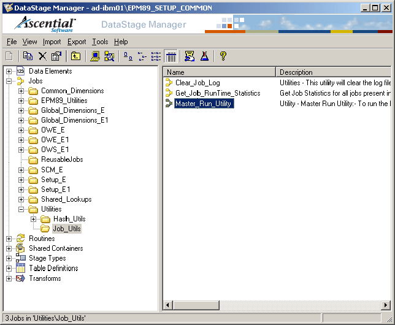Expand the Common_Dimensions folder
The width and height of the screenshot is (395, 325).
[x=21, y=91]
